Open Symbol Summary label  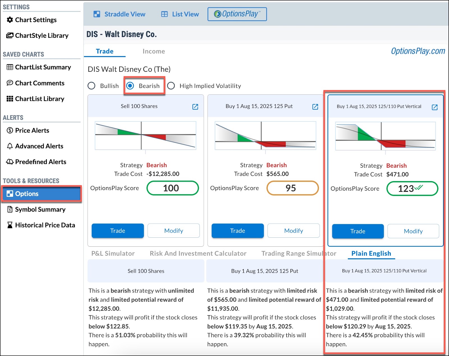coord(40,209)
